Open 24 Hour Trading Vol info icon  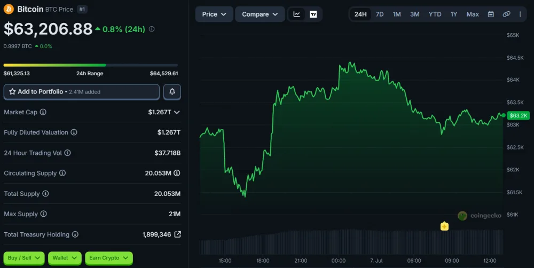(67, 153)
